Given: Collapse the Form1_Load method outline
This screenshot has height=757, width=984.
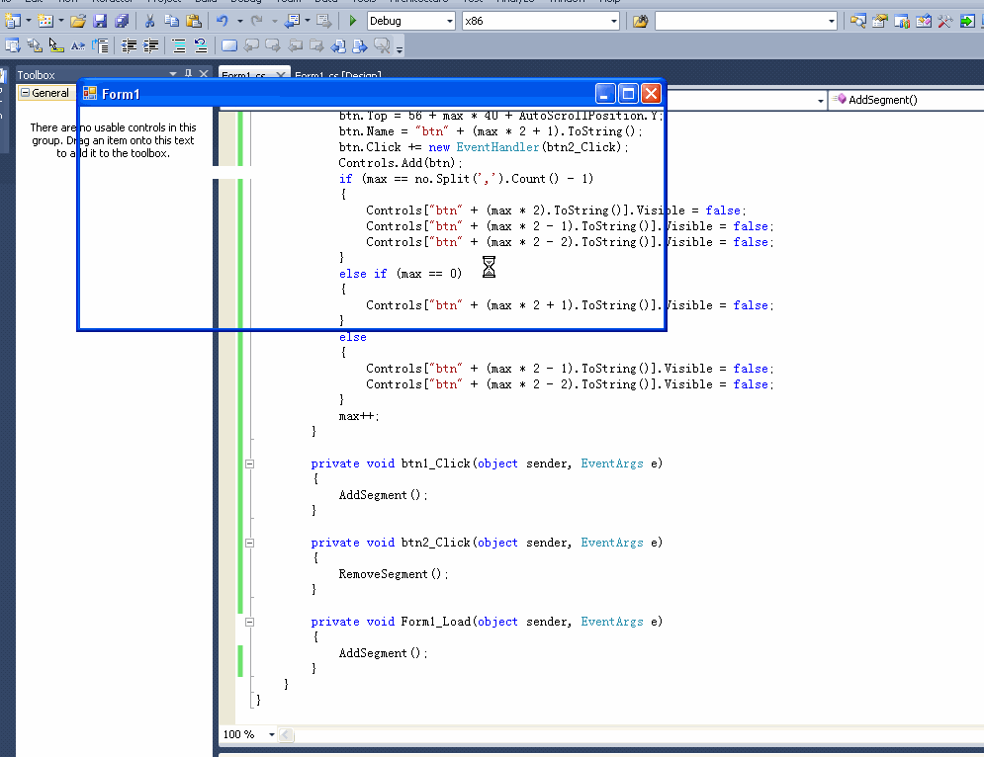Looking at the screenshot, I should click(250, 623).
